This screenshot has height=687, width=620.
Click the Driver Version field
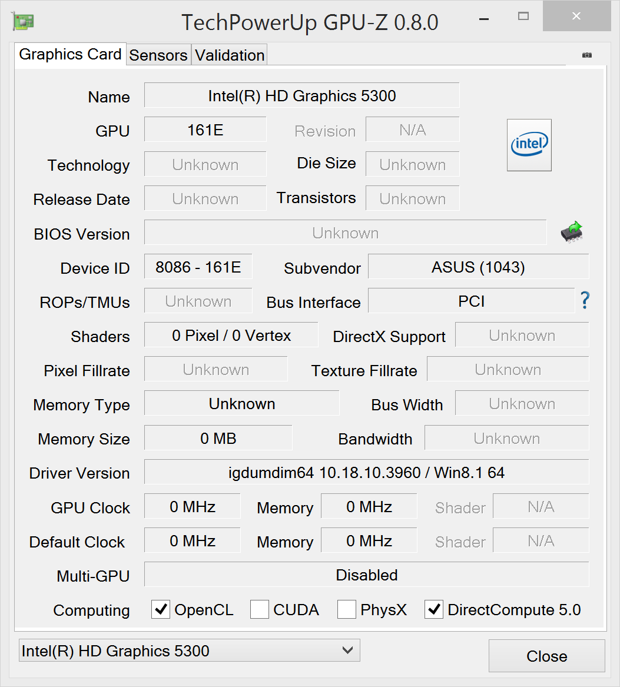click(366, 472)
